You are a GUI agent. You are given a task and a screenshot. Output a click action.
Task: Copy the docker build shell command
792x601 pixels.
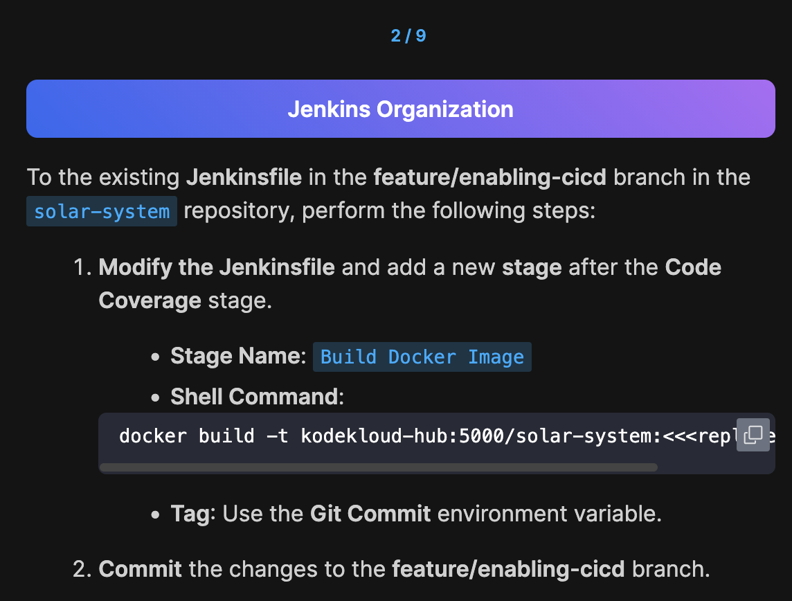pos(753,435)
